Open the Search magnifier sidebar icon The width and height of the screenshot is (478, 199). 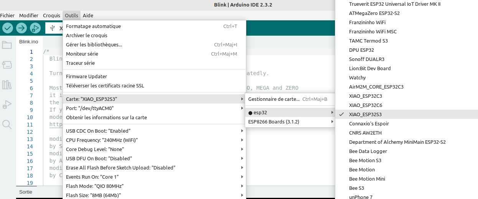(7, 124)
